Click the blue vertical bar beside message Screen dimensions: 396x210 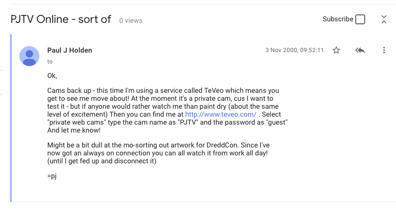coord(11,118)
